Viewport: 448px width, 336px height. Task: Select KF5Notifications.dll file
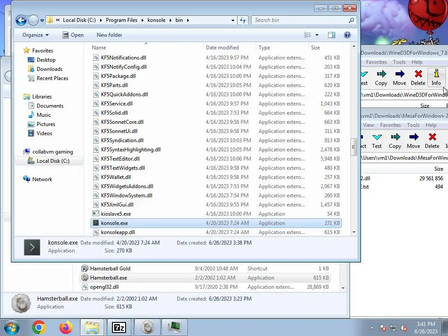tap(123, 57)
